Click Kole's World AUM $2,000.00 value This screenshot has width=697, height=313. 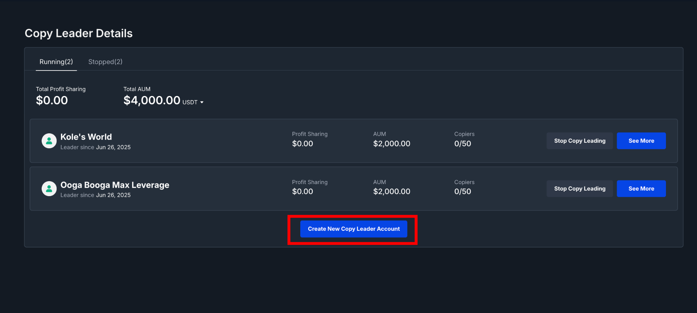[392, 144]
